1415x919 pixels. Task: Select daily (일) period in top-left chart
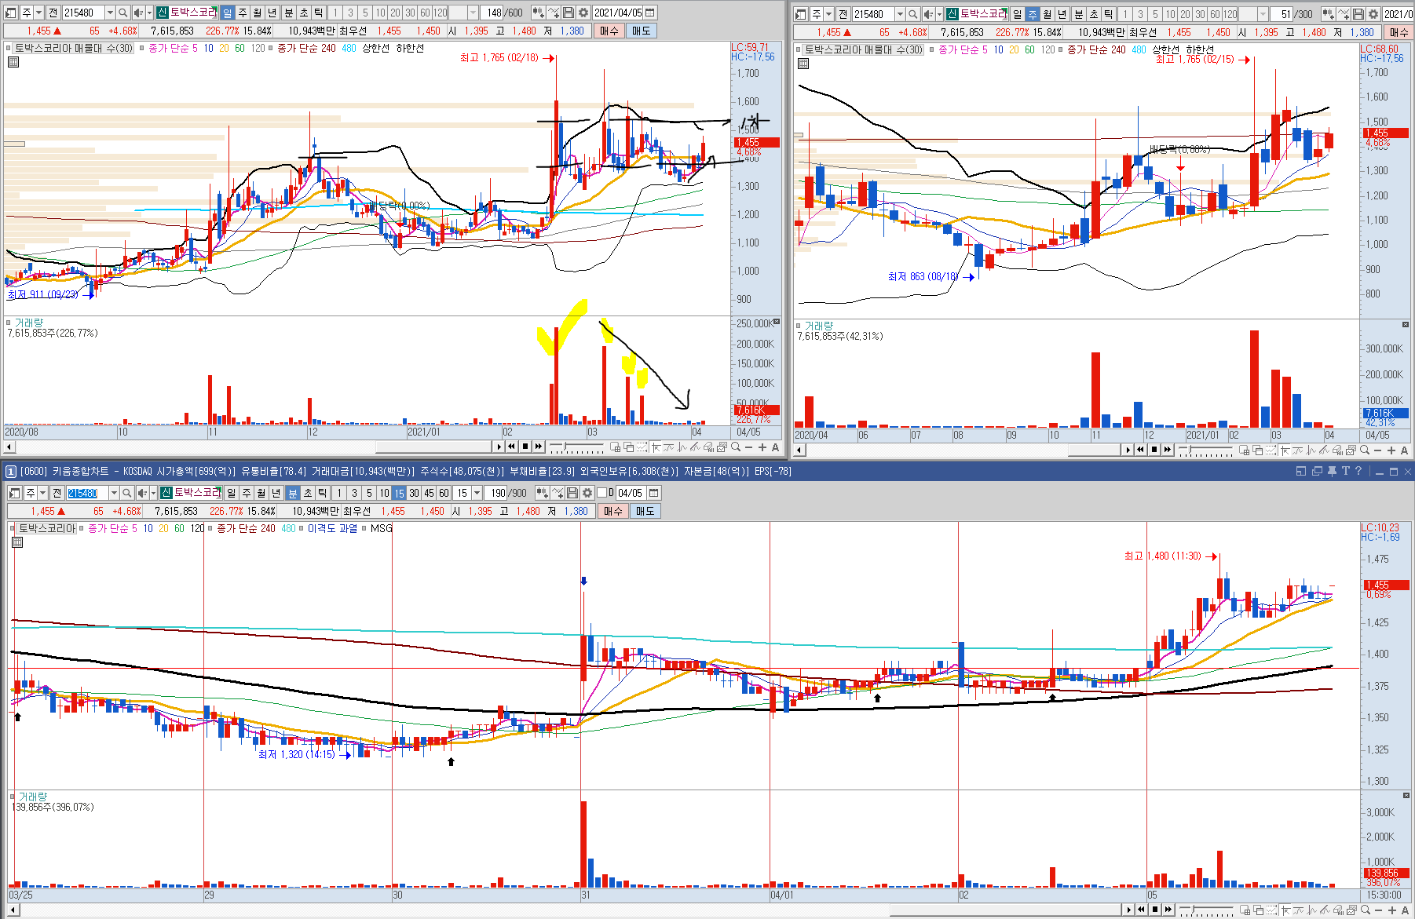[227, 13]
